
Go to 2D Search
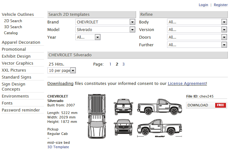13,21
